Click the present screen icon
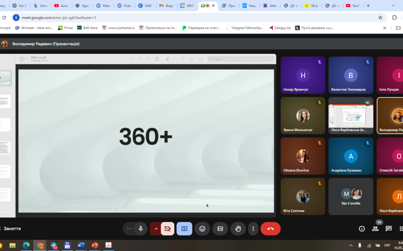The image size is (403, 251). 220,229
